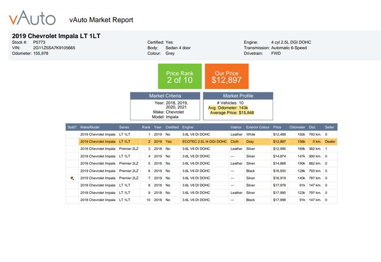Select the body value Sedan 4 door

click(x=178, y=48)
